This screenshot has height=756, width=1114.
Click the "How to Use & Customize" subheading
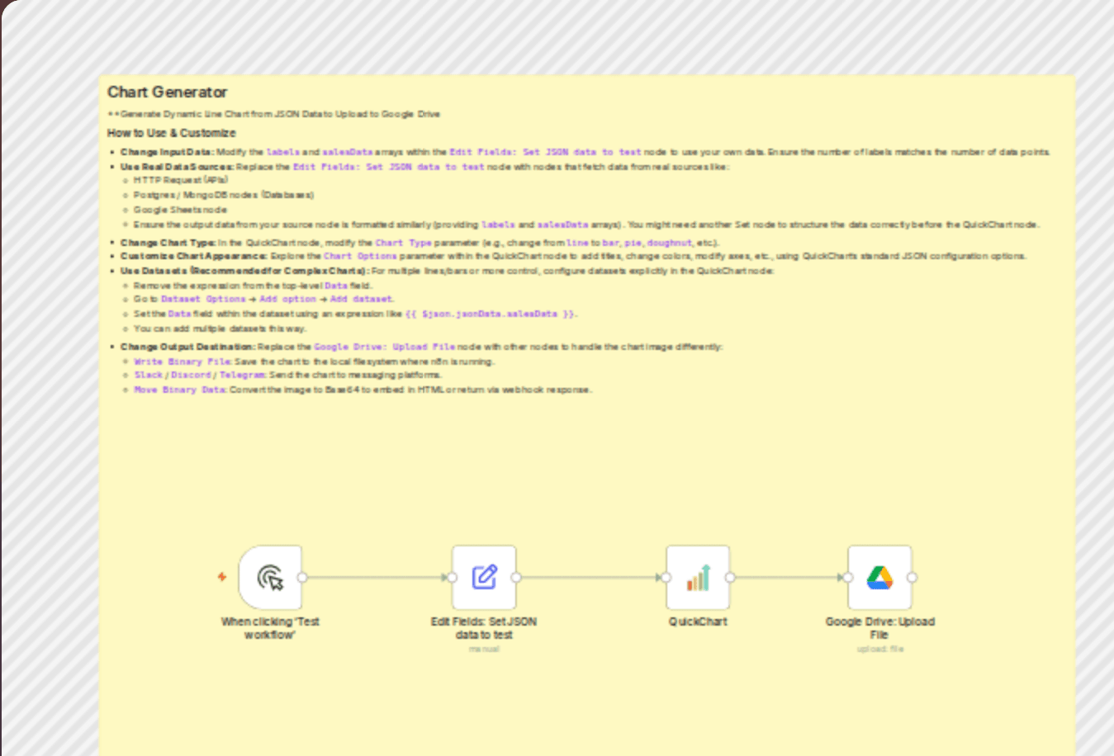[171, 133]
